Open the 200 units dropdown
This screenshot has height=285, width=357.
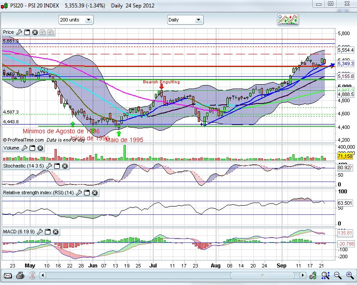coord(76,20)
